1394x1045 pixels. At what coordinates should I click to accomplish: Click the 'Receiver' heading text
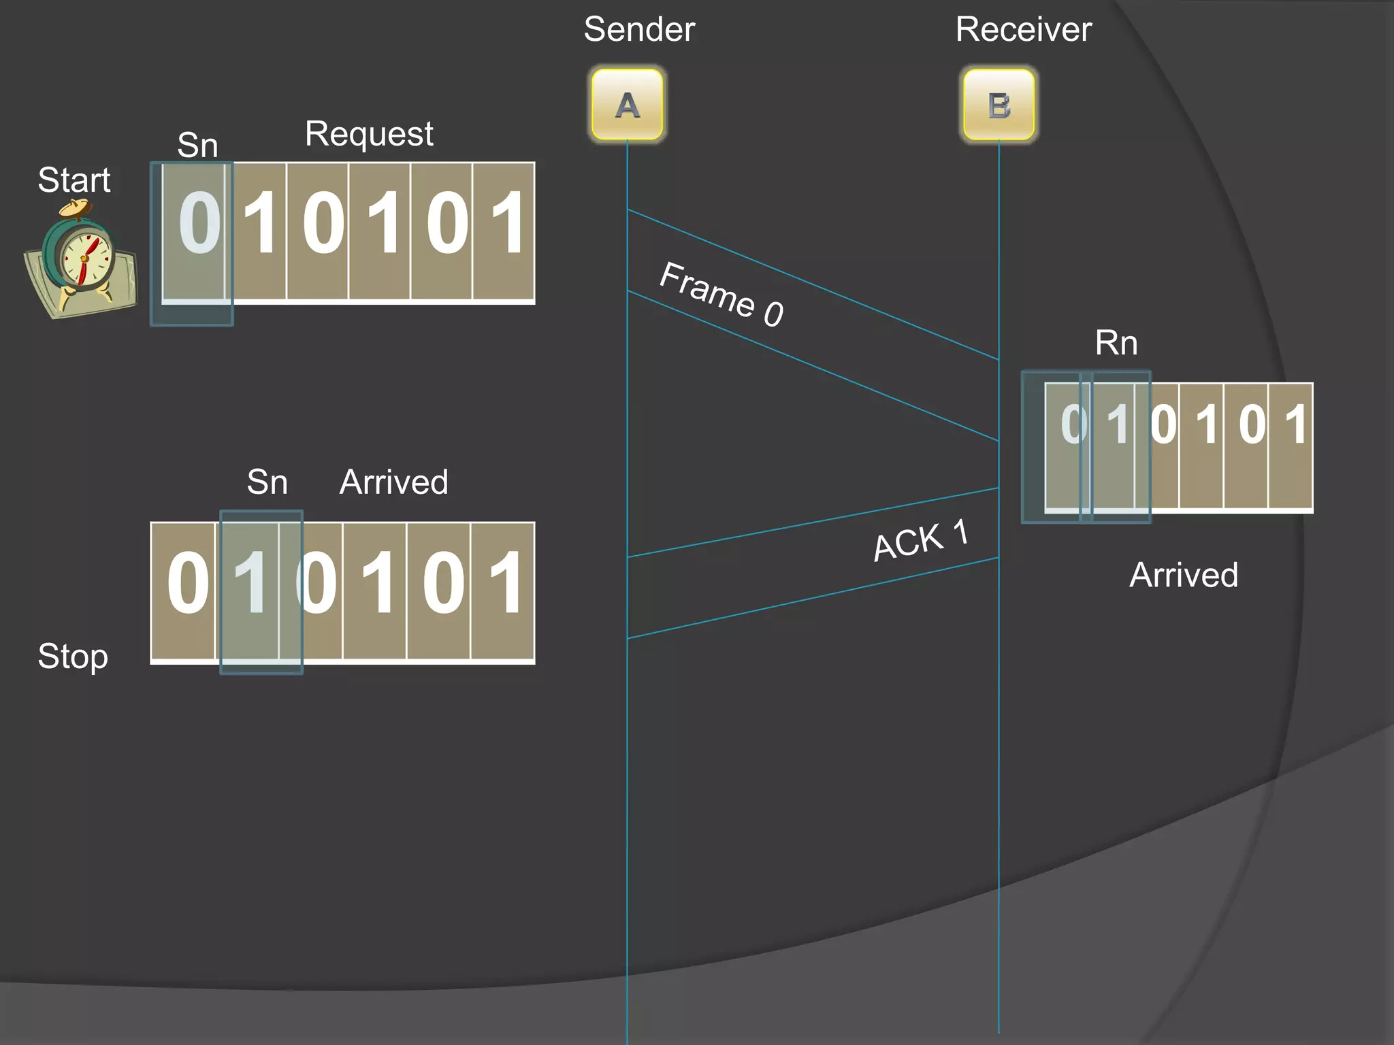point(1023,29)
